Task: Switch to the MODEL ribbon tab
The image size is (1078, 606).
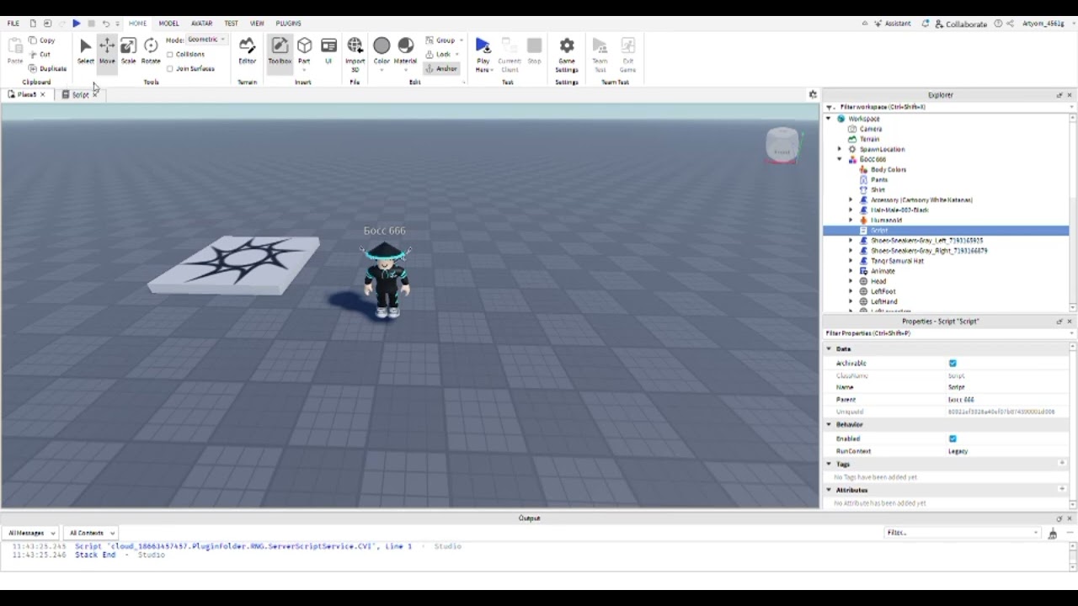Action: click(168, 24)
